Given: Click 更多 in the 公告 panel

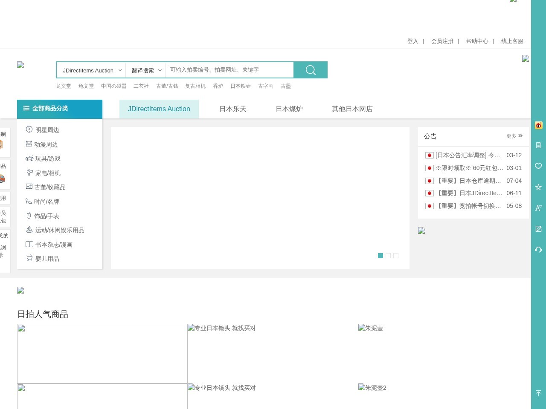Looking at the screenshot, I should coord(514,136).
